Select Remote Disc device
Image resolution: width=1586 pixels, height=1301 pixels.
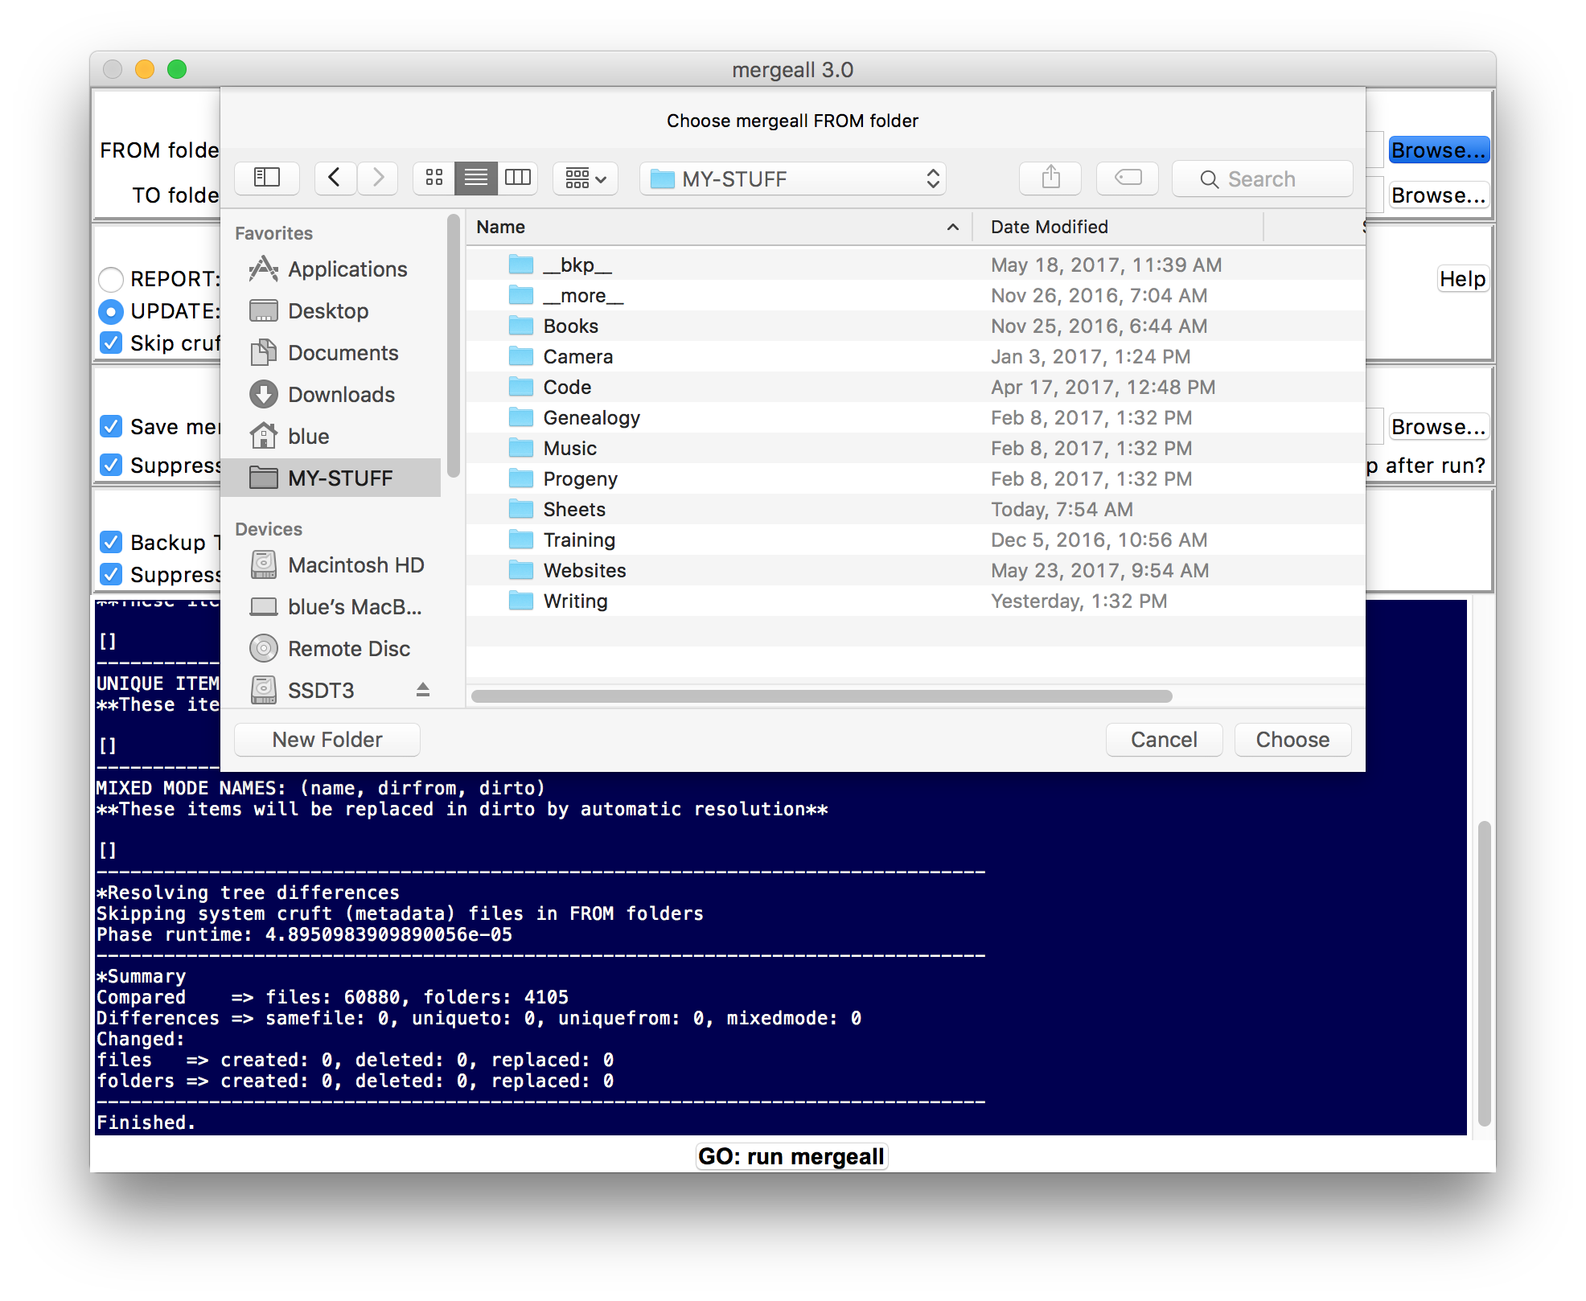(x=331, y=649)
